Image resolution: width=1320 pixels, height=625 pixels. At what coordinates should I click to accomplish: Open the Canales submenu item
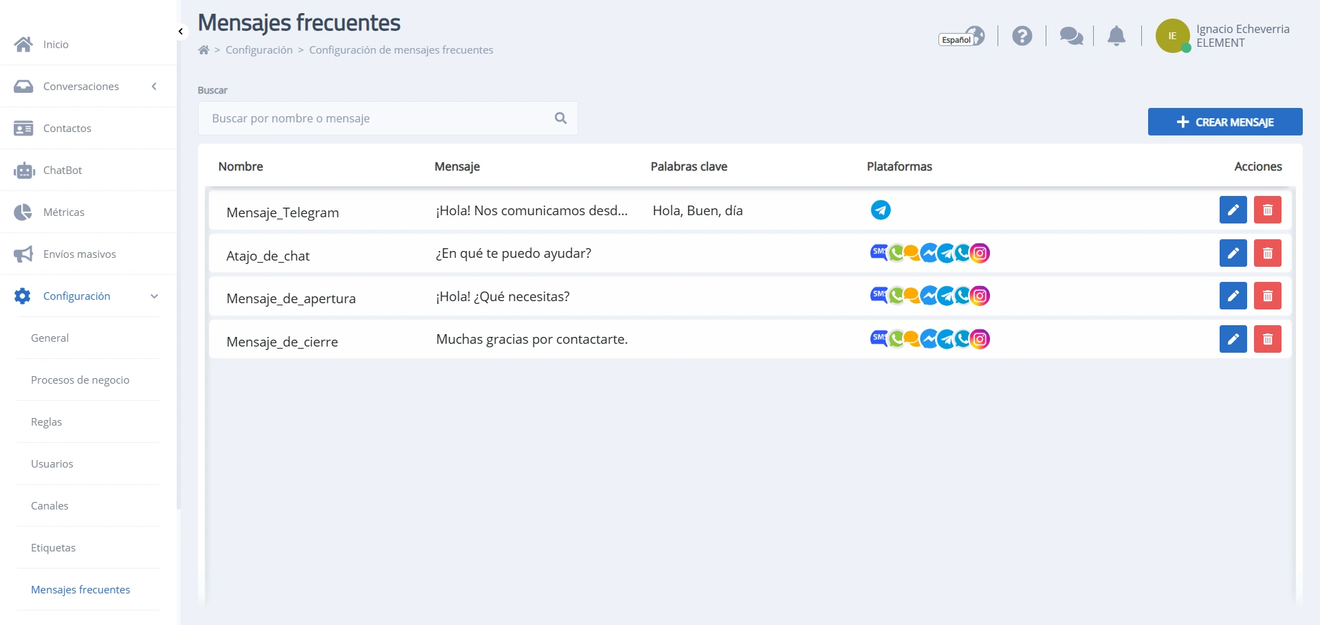pos(49,506)
